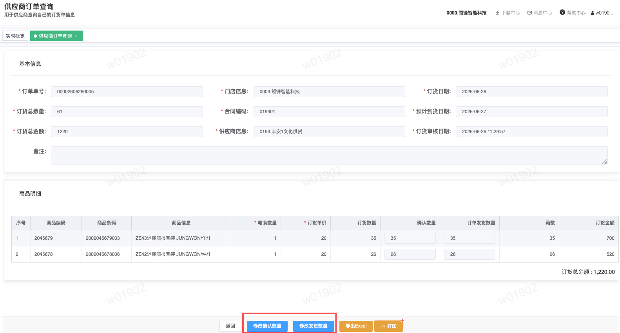
Task: Switch to the 实时概览 tab
Action: (x=15, y=36)
